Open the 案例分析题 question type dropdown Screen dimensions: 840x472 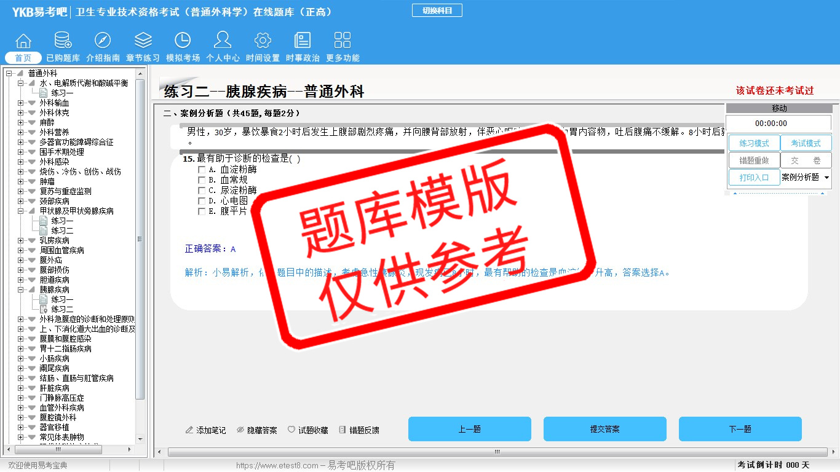806,177
